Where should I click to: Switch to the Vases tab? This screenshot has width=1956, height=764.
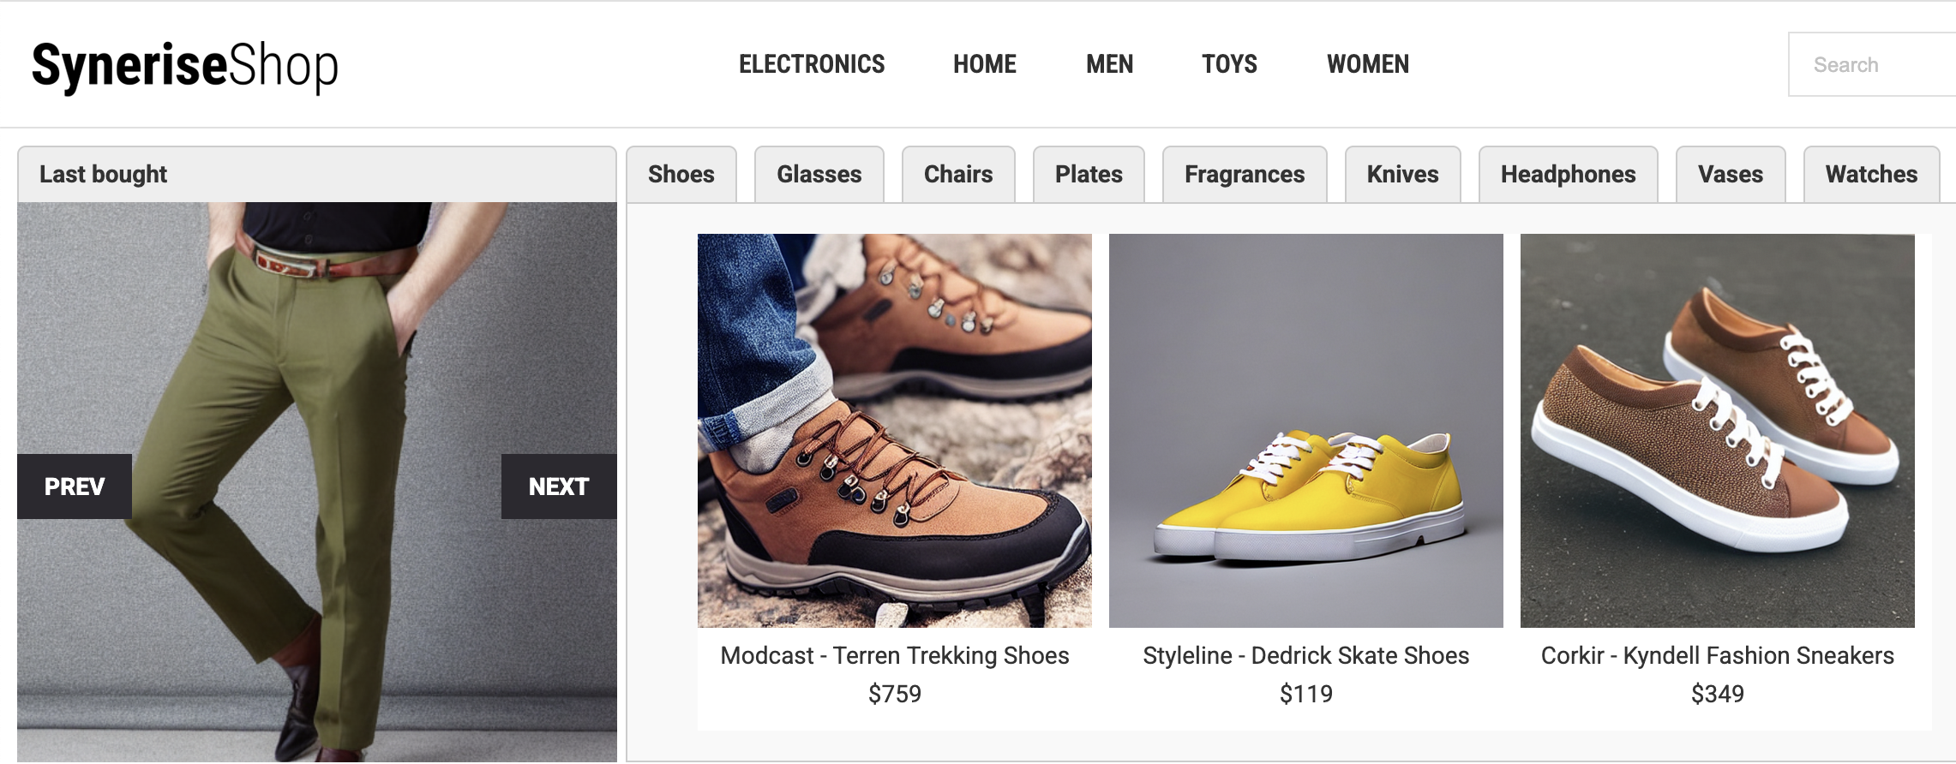coord(1731,175)
